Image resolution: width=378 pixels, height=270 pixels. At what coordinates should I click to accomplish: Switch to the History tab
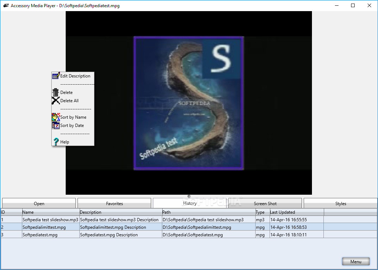coord(190,203)
